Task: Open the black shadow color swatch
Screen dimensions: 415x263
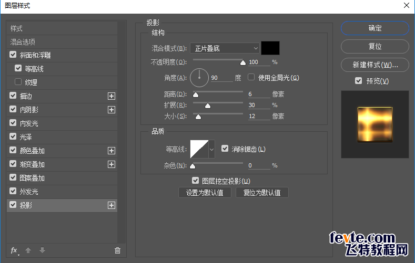Action: pyautogui.click(x=270, y=48)
